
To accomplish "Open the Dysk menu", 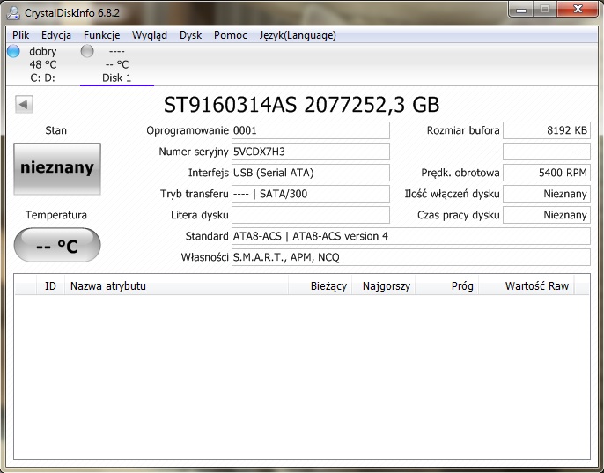I will [191, 35].
